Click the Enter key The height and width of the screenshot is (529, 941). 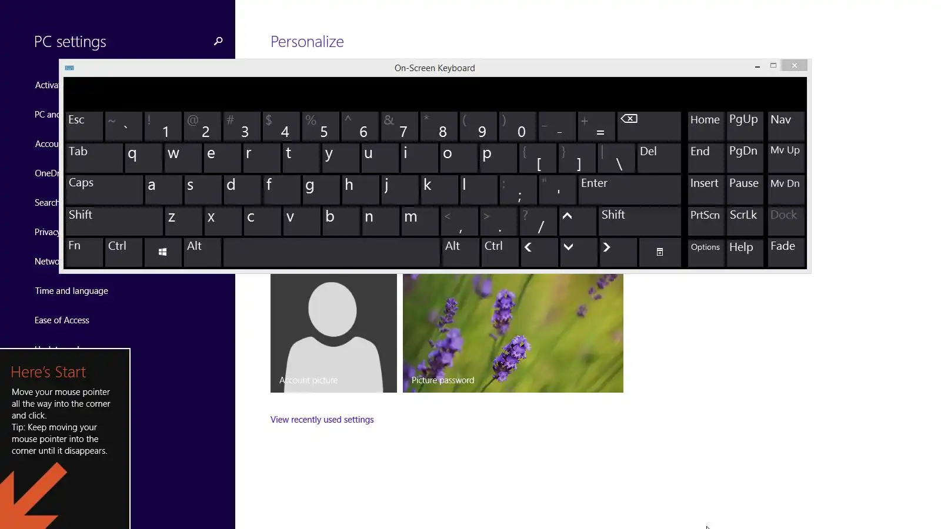coord(630,189)
